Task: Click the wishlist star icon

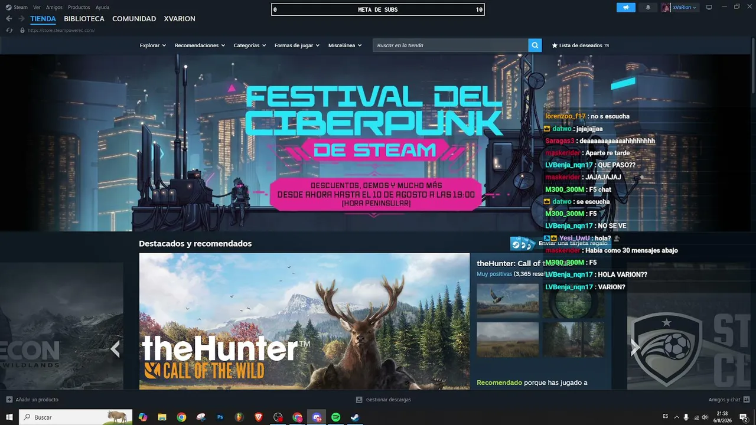Action: 555,45
